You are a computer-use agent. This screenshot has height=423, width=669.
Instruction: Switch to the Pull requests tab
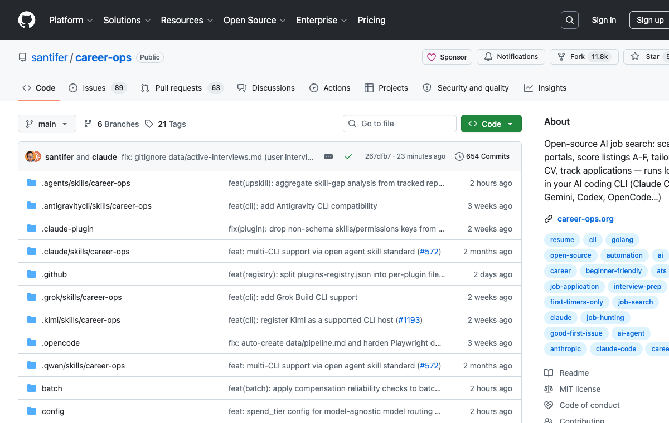point(182,88)
